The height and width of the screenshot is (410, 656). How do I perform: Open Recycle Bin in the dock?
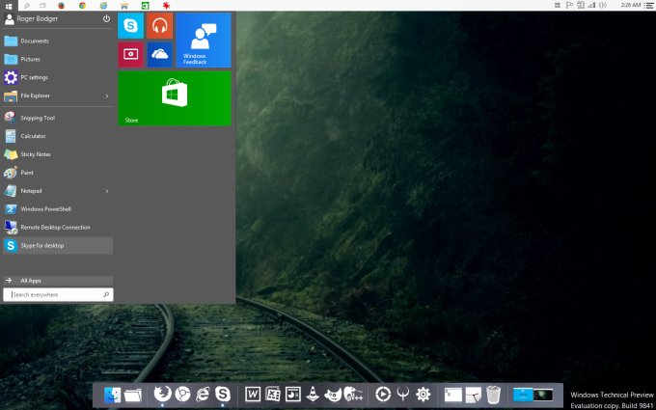point(493,394)
